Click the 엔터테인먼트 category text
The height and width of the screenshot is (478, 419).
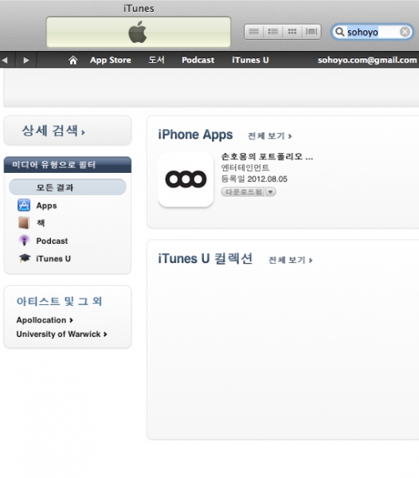point(245,167)
